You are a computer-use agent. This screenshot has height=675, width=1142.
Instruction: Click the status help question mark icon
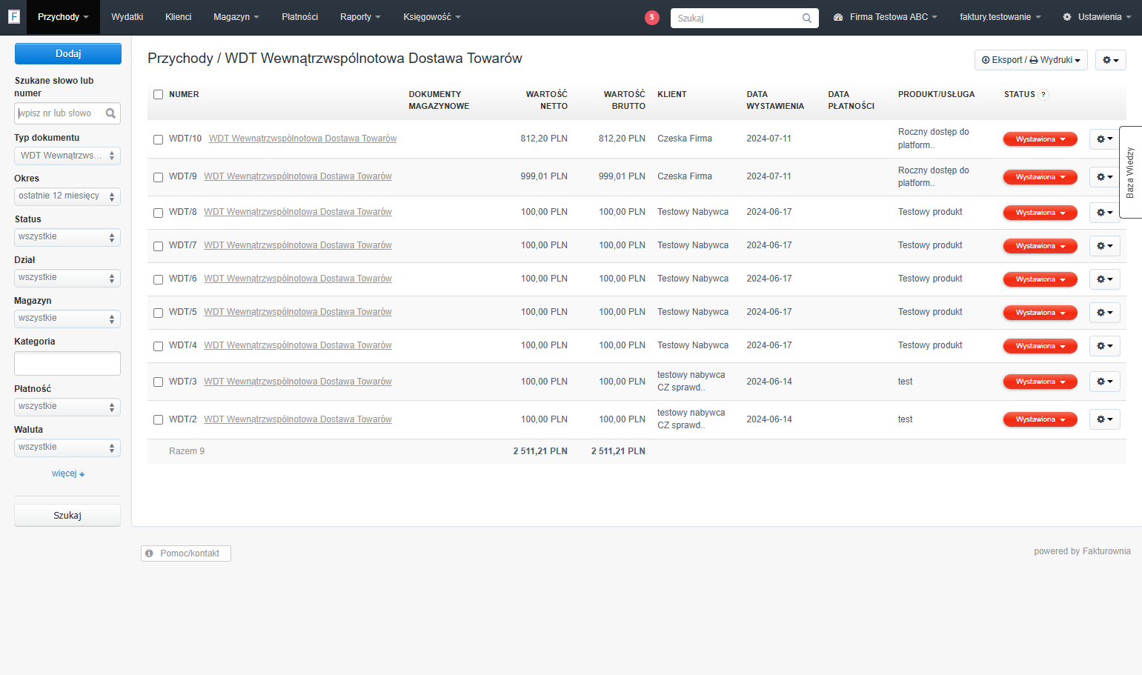pos(1043,94)
